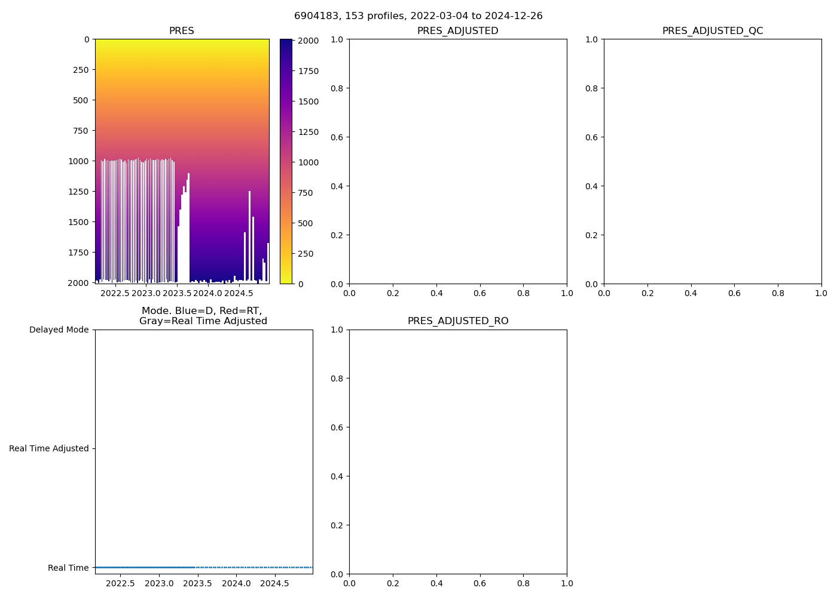Select y-axis tick 0.4 of exact "PRES_ADJUSTED" plot

pyautogui.click(x=337, y=186)
